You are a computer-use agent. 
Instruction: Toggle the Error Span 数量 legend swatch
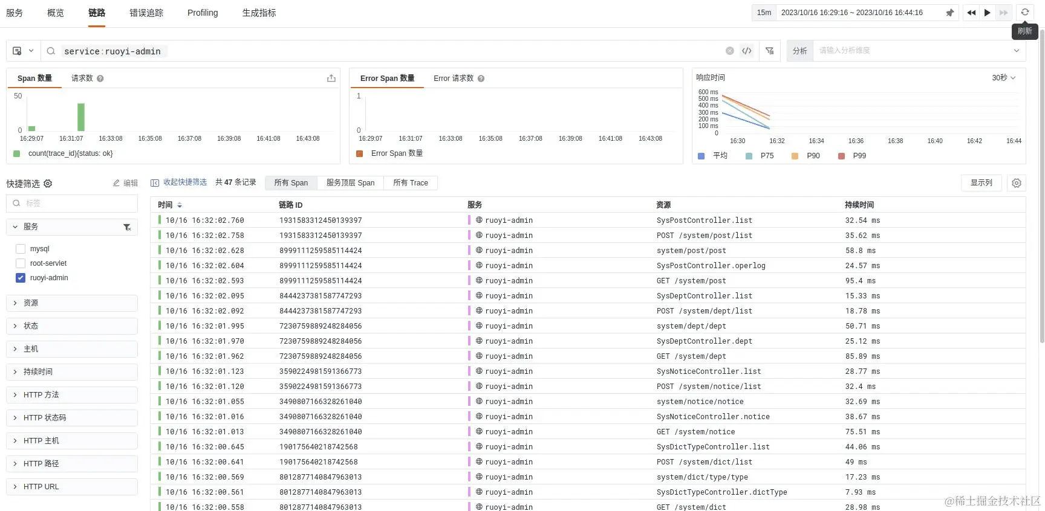click(x=360, y=153)
